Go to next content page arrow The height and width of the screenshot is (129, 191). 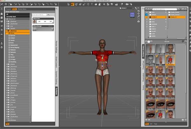[x=151, y=42]
